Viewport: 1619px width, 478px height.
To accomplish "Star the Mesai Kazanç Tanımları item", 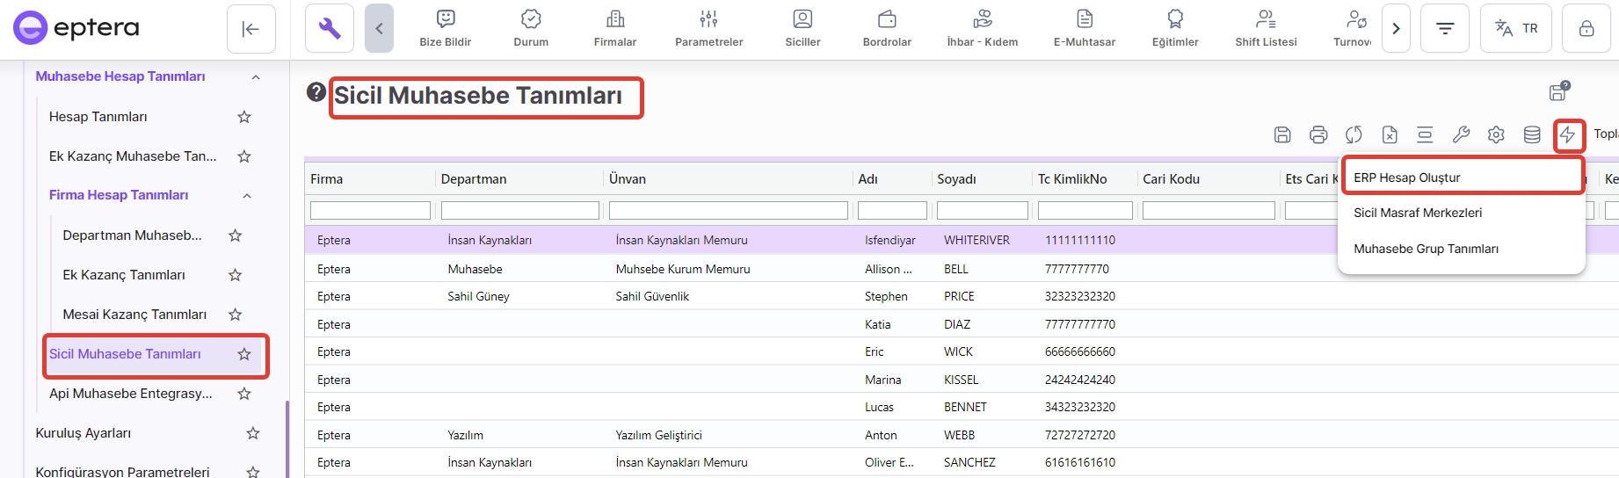I will coord(235,315).
